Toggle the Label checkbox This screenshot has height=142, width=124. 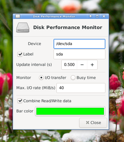(20, 54)
